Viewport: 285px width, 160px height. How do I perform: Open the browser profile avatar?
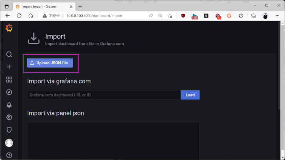[265, 16]
